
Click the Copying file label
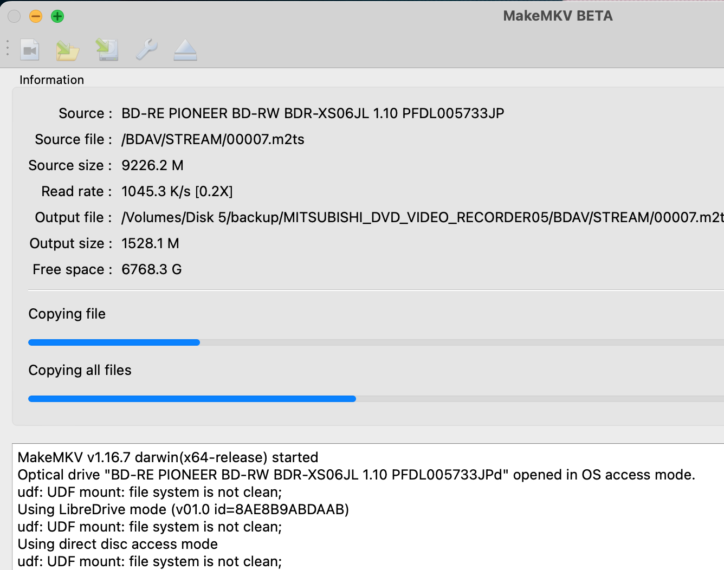pos(67,314)
